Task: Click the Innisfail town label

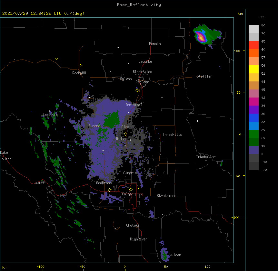Action: (x=134, y=105)
